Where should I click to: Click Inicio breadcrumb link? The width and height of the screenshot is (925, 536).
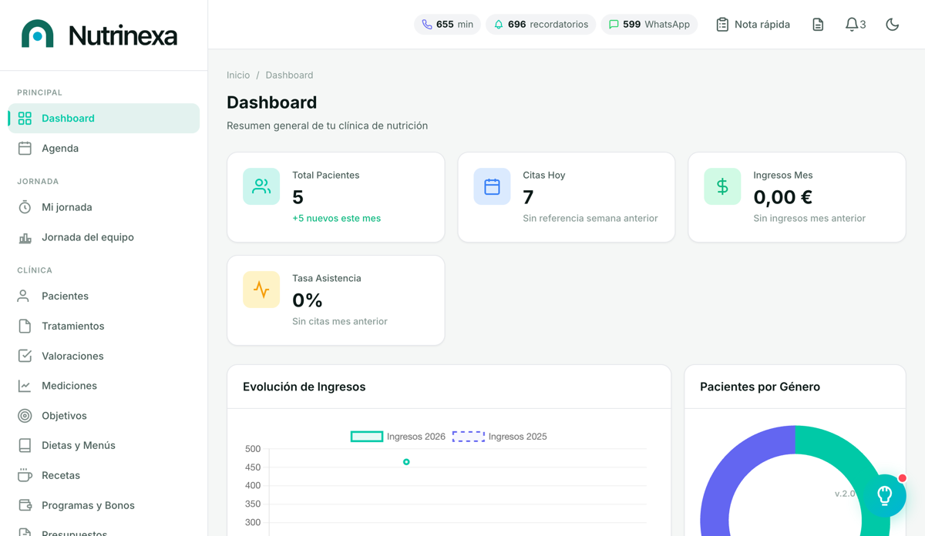[238, 75]
